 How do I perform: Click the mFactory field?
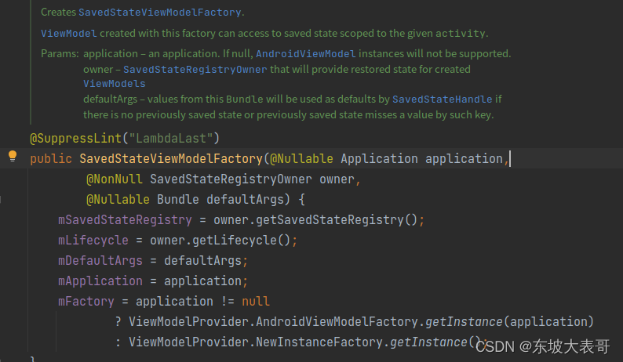pos(86,301)
